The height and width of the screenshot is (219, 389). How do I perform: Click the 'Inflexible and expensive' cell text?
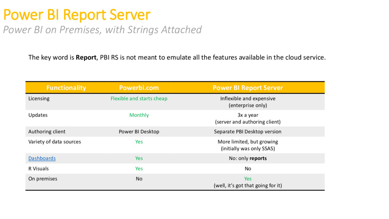click(x=248, y=98)
